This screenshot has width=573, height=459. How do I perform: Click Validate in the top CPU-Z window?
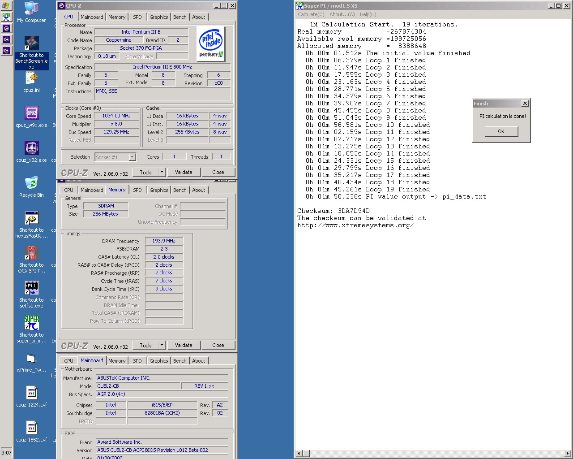(x=184, y=172)
